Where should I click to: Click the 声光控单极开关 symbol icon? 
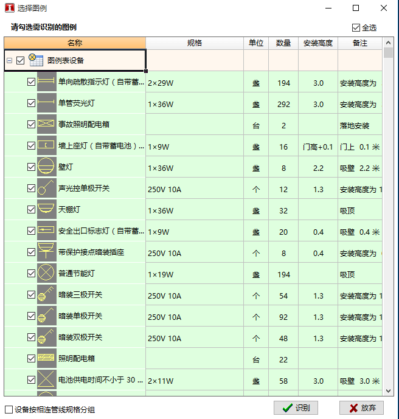click(46, 189)
